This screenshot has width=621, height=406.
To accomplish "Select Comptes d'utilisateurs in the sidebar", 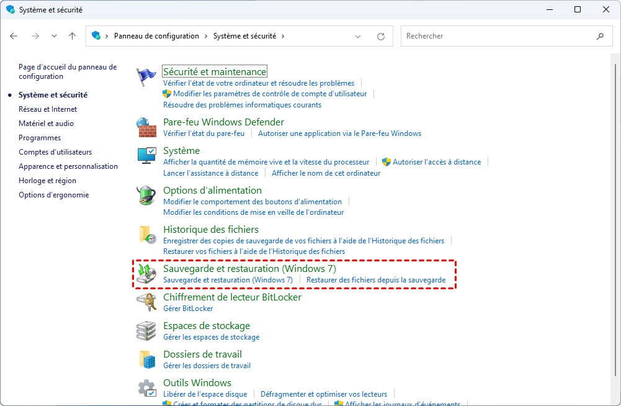I will [55, 152].
